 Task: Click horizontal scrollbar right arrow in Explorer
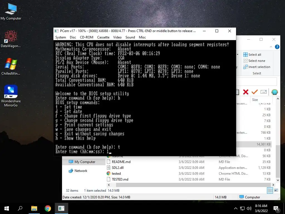click(x=273, y=185)
